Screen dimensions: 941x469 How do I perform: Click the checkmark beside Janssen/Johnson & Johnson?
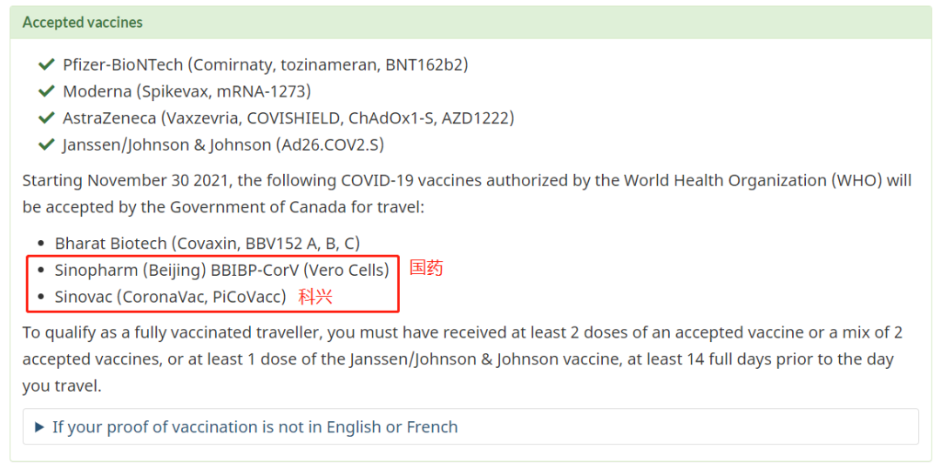pos(46,145)
